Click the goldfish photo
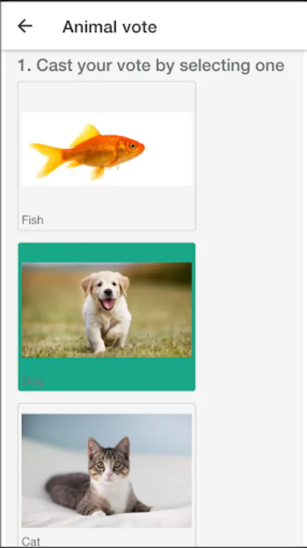Image resolution: width=307 pixels, height=548 pixels. (x=107, y=149)
